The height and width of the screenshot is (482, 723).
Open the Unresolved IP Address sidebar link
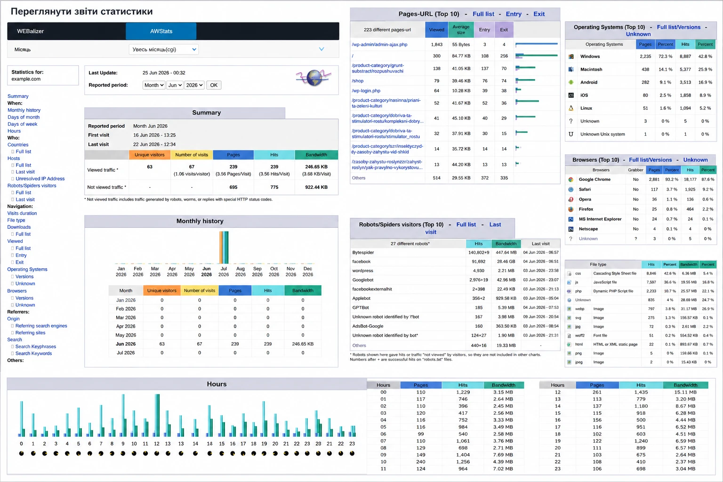pos(40,179)
